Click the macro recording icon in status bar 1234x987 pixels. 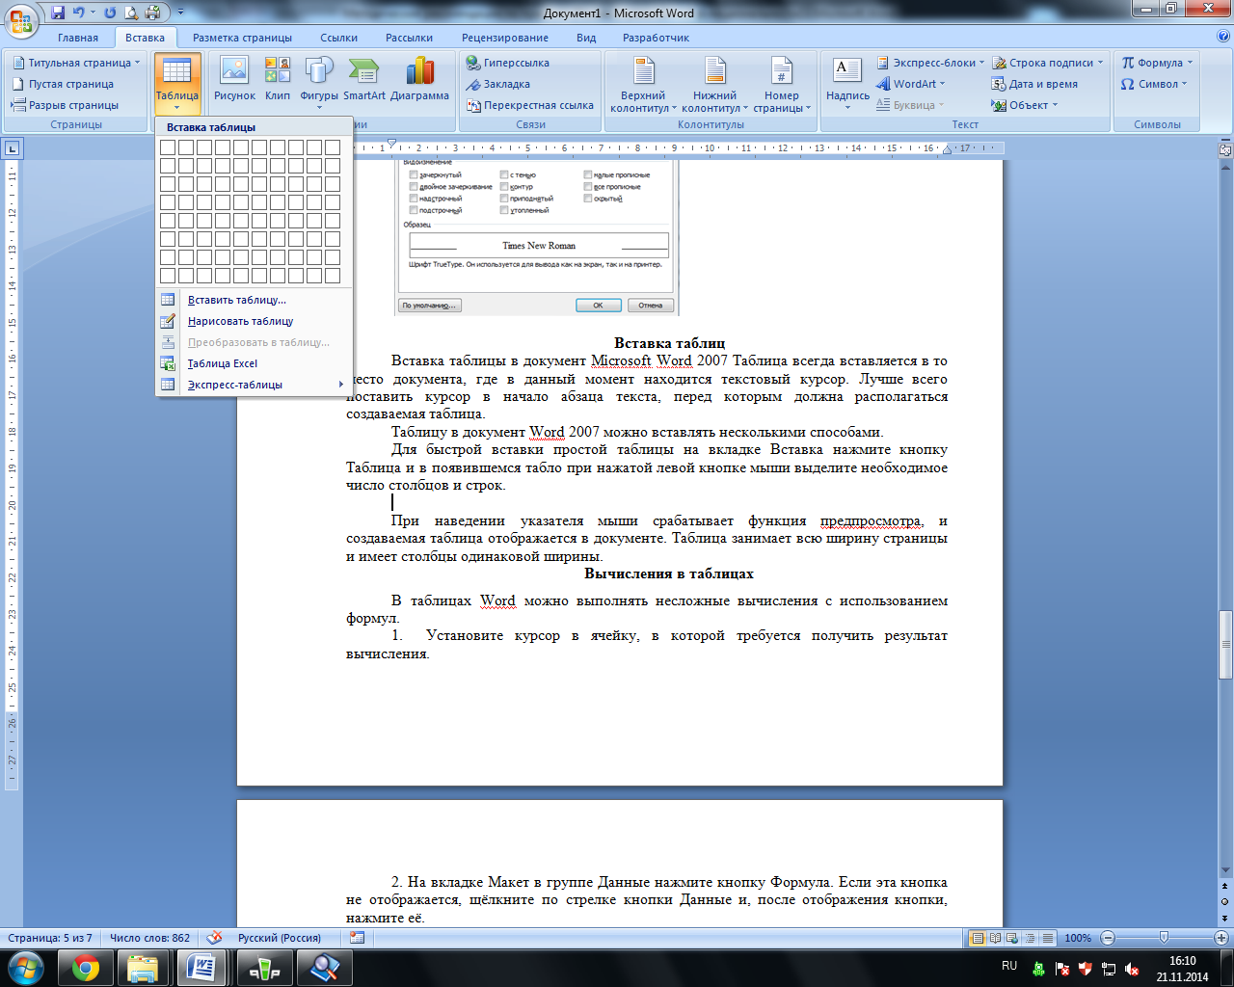(358, 938)
